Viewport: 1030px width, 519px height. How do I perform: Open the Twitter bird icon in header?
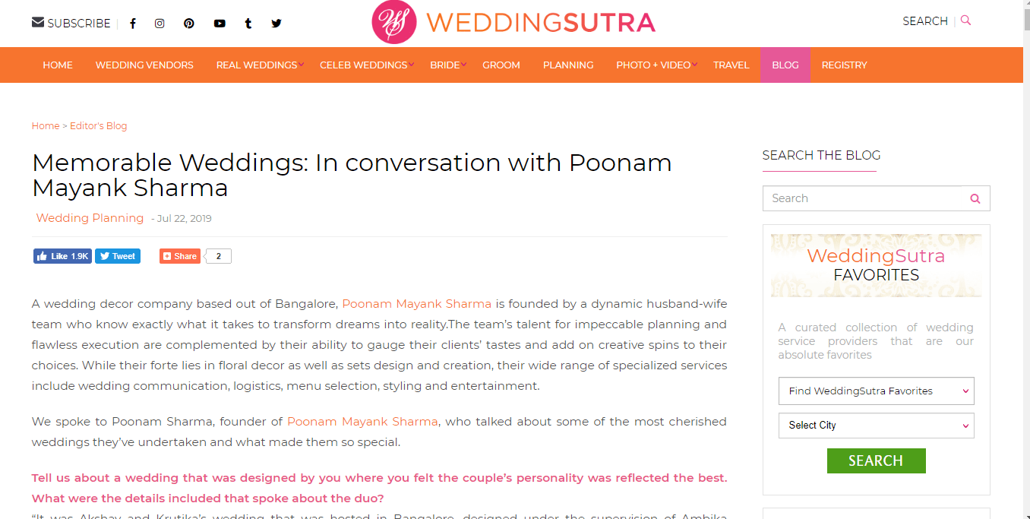click(276, 24)
